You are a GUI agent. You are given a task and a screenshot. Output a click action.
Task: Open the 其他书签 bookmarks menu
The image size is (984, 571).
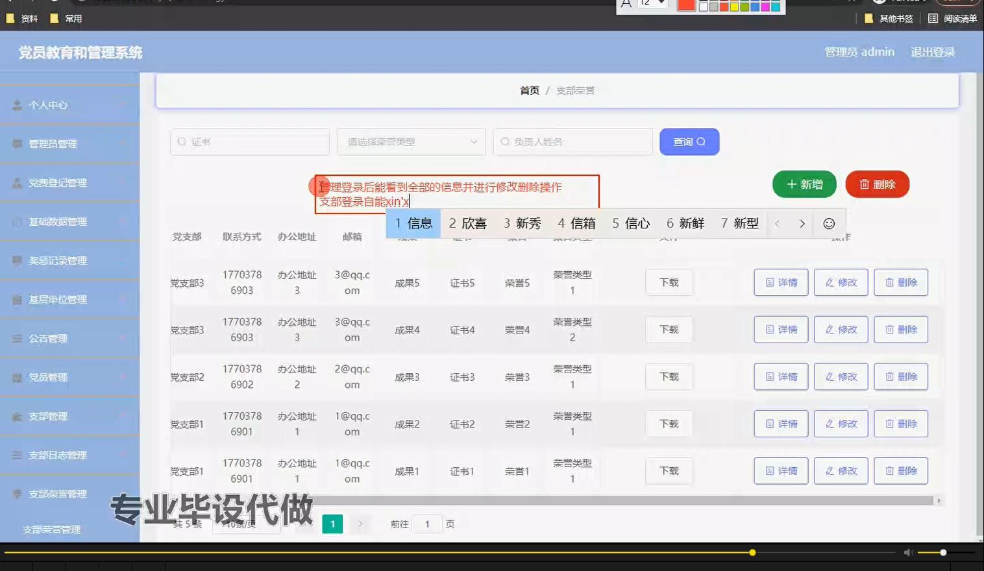[x=889, y=18]
